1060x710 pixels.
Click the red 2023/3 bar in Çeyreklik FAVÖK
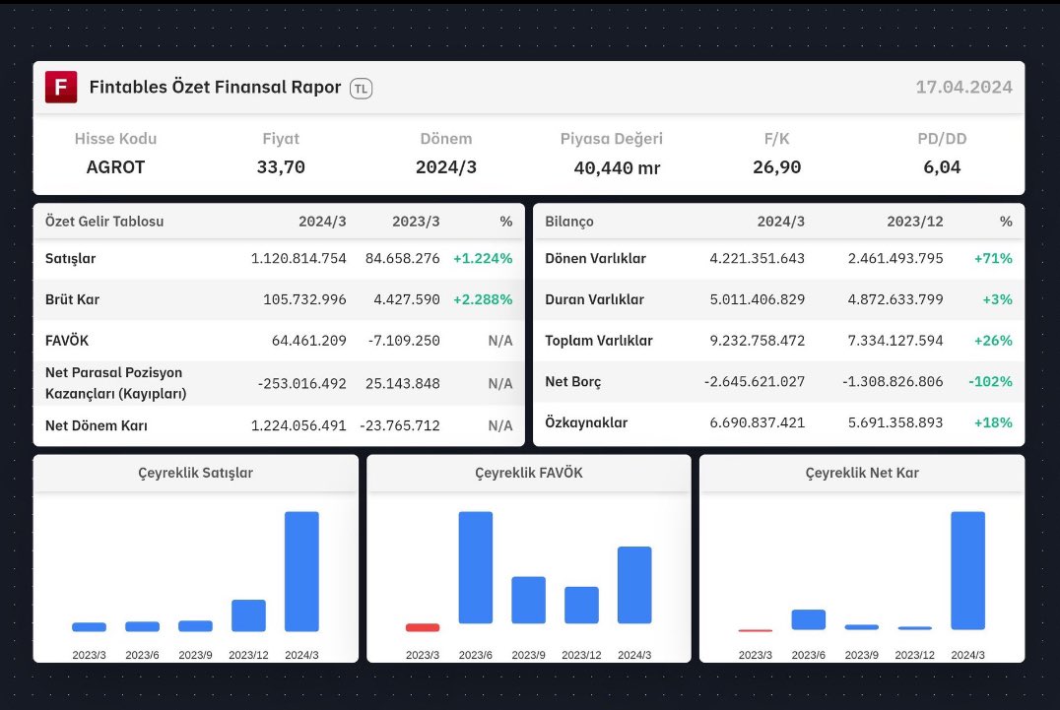(423, 627)
